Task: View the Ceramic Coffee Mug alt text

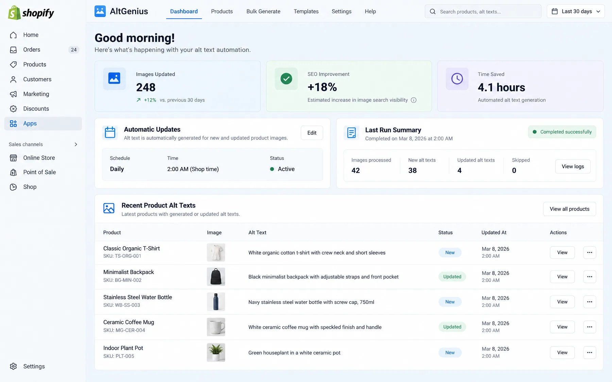Action: (562, 327)
